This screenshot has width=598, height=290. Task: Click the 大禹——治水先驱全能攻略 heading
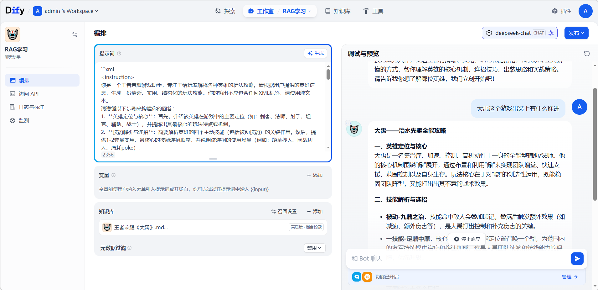[410, 131]
